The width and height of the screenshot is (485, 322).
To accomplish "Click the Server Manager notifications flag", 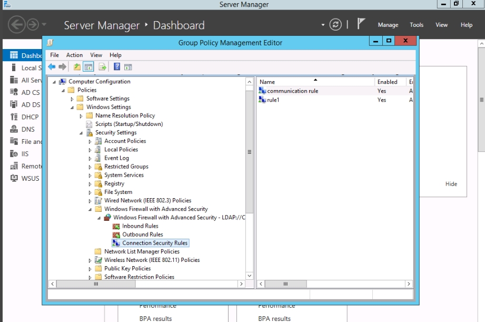I will click(361, 24).
